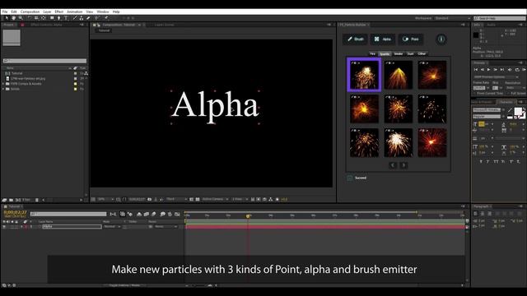527x296 pixels.
Task: Click the Alpha emitter button
Action: pos(383,39)
